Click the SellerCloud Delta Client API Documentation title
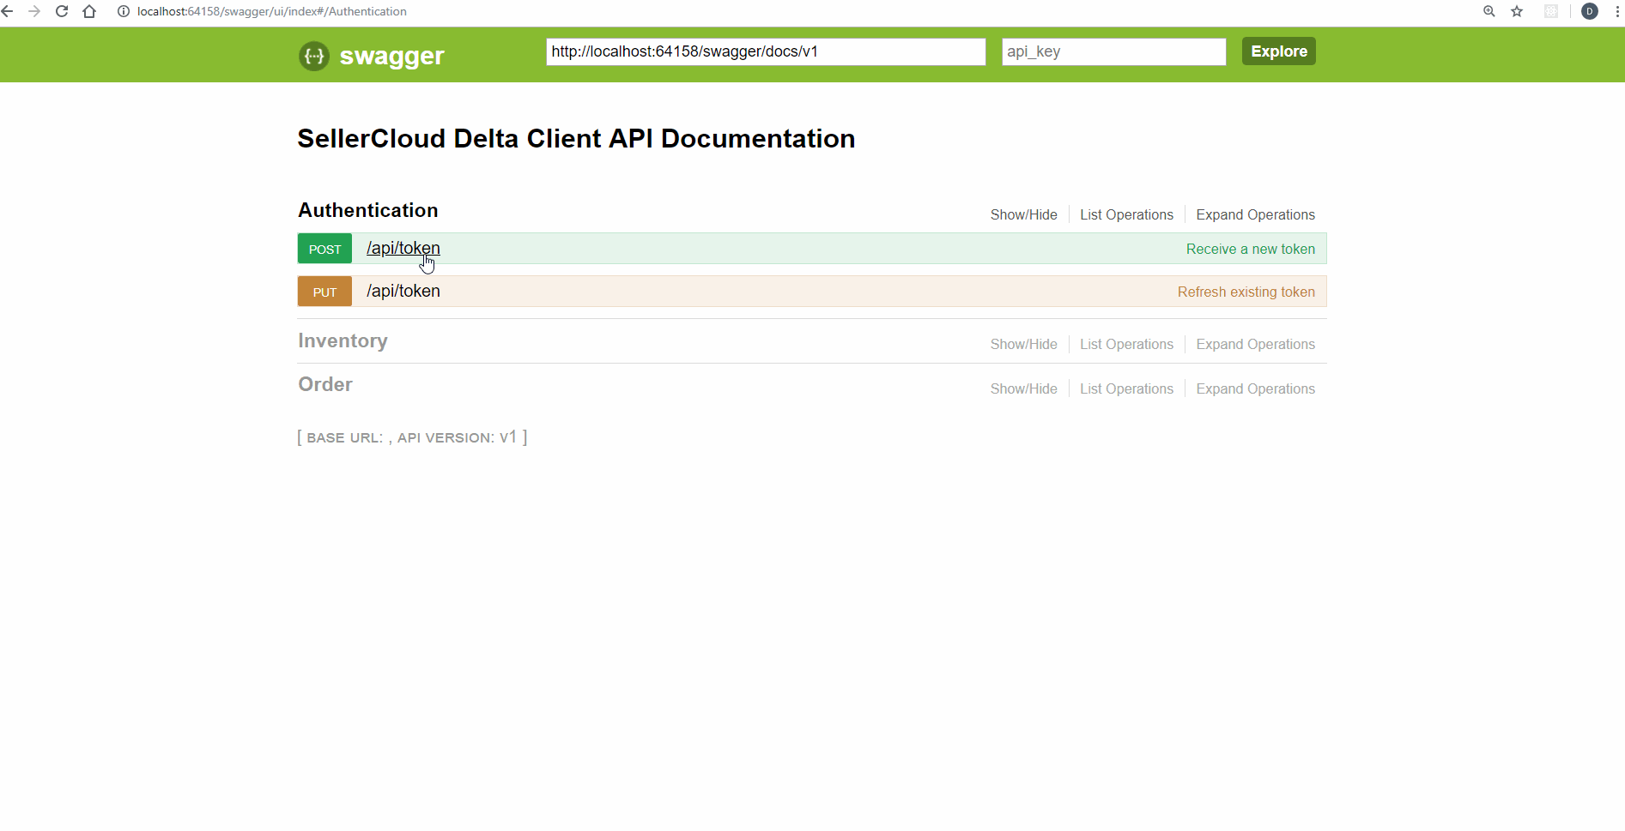The image size is (1625, 831). [576, 139]
